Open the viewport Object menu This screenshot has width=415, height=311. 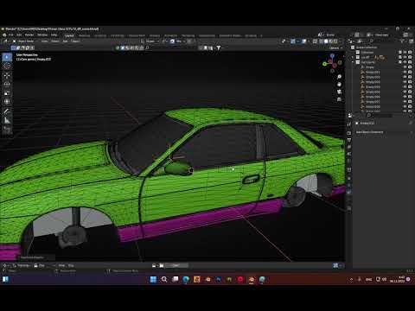[75, 41]
